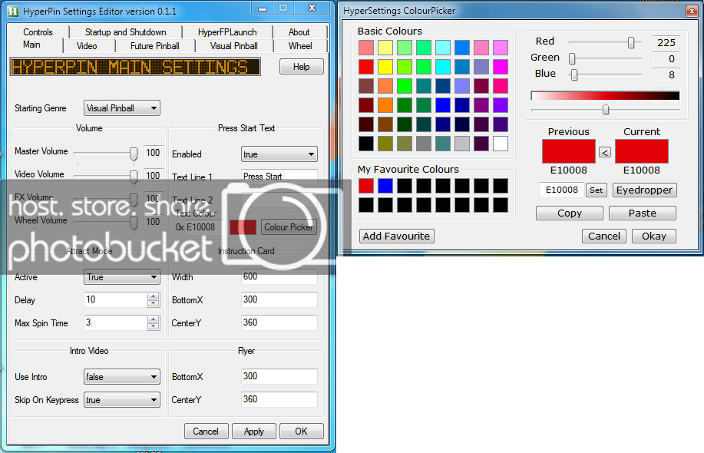
Task: Click the Green slider handle
Action: pyautogui.click(x=572, y=58)
